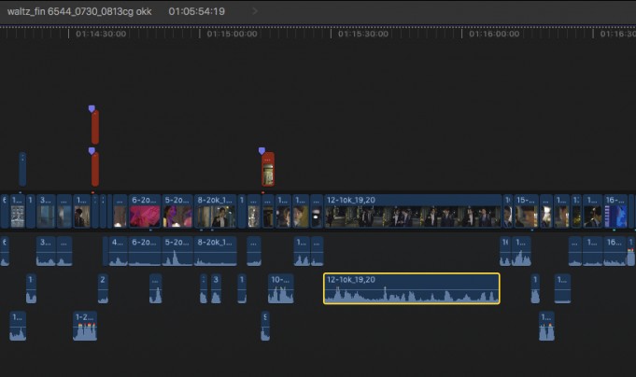Click the topmost purple marker near 01:14:30:00
Viewport: 636px width, 377px height.
tap(92, 109)
